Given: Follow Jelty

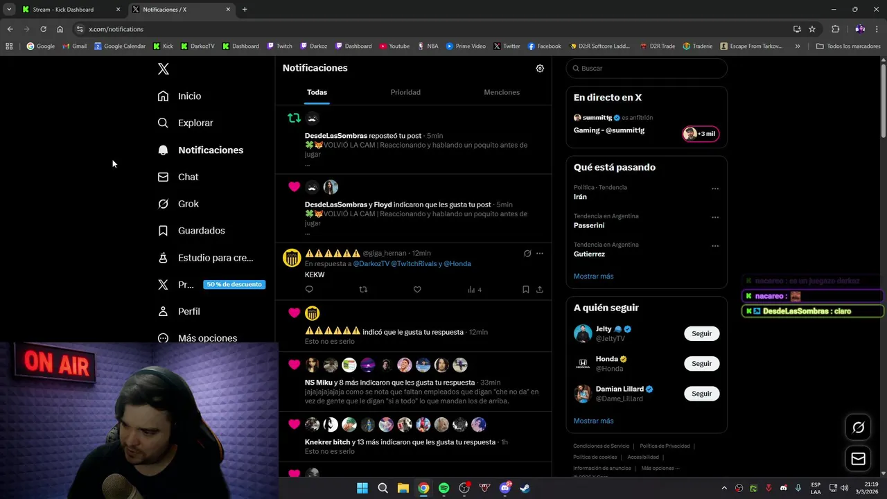Looking at the screenshot, I should click(701, 333).
